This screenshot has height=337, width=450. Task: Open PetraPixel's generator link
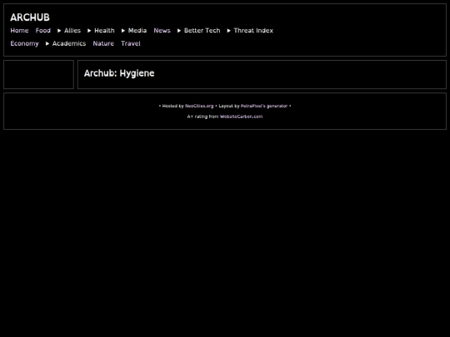coord(263,106)
